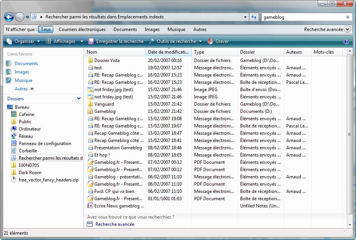The height and width of the screenshot is (240, 356).
Task: Click the Back navigation arrow button
Action: 9,17
